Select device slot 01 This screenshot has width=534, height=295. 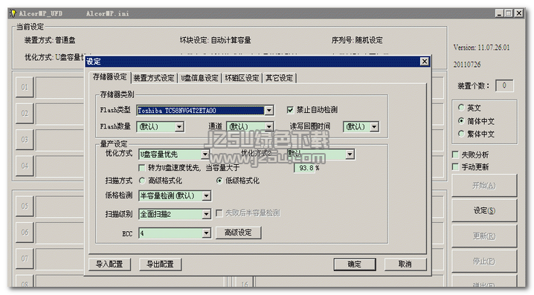[x=25, y=87]
